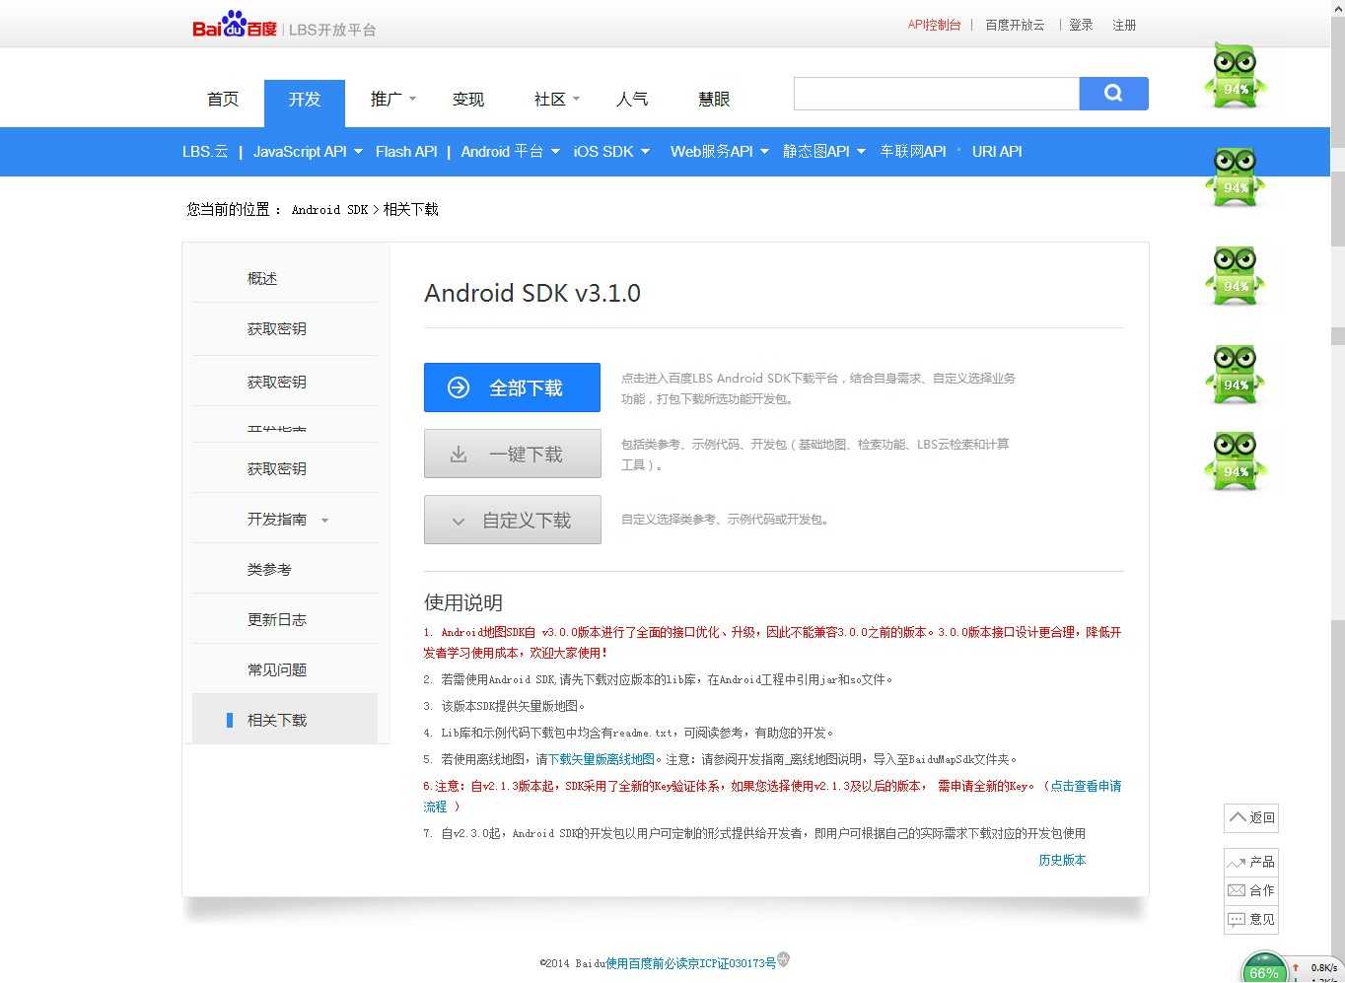
Task: Click the 合作 envelope icon
Action: [x=1237, y=890]
